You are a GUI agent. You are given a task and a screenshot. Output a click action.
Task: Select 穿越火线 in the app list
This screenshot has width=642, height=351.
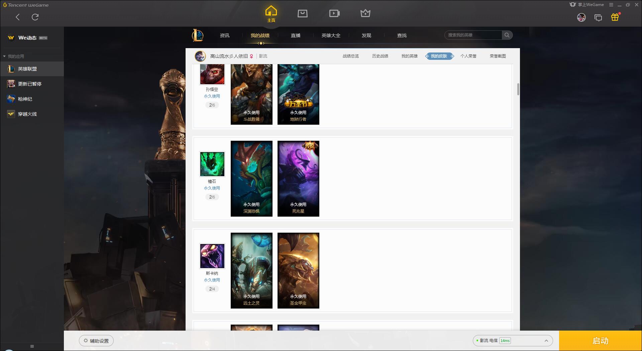(32, 114)
